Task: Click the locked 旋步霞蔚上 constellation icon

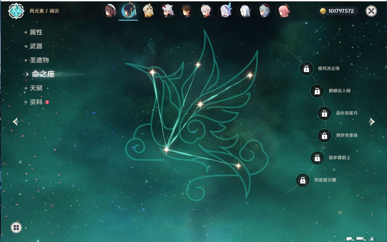Action: click(317, 158)
